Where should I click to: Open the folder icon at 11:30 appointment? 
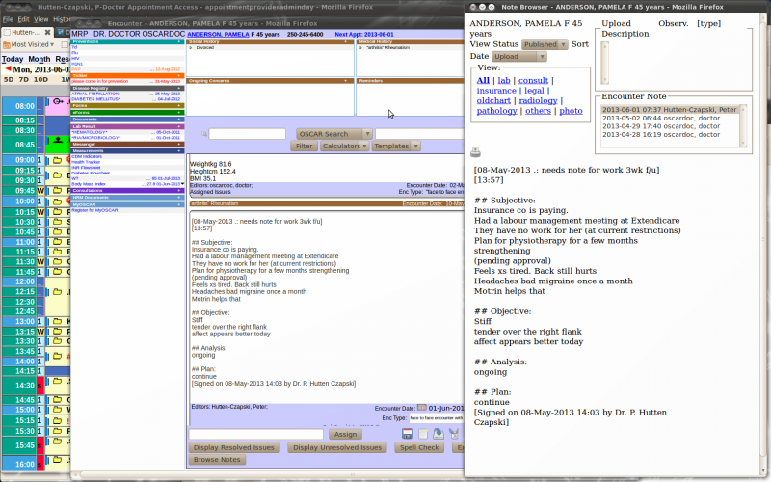point(57,261)
